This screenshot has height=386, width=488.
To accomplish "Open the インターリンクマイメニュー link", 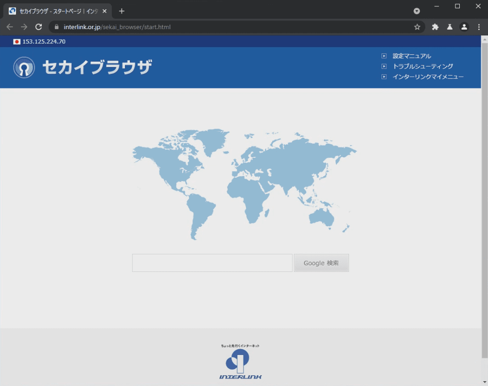I will coord(428,77).
